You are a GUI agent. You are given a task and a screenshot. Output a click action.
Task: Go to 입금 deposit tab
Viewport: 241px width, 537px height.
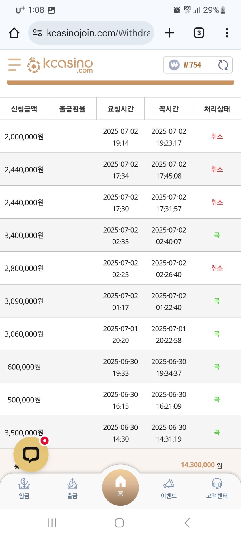point(24,488)
